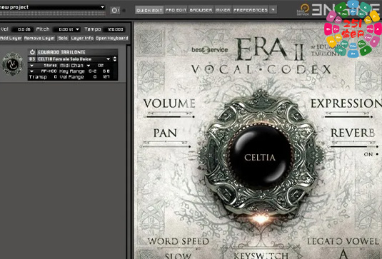
Task: Click the patch number 03 field
Action: (x=32, y=59)
